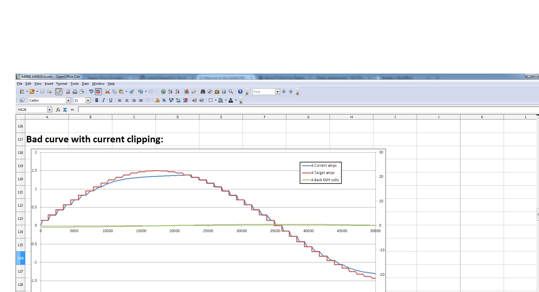Toggle Italic formatting
Screen dimensions: 539x292
tap(104, 100)
